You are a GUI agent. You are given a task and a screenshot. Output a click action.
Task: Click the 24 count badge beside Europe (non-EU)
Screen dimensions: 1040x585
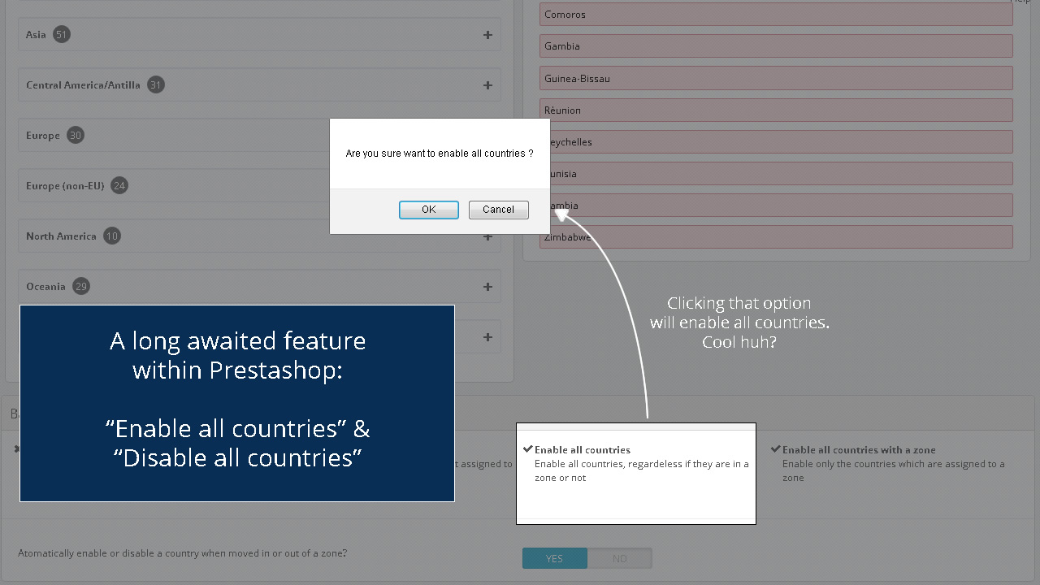point(119,186)
